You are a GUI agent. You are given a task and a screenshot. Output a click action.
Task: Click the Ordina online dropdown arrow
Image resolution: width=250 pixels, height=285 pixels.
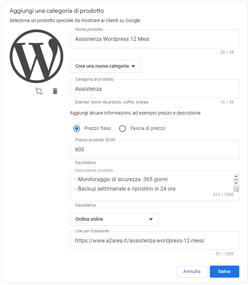pos(151,219)
